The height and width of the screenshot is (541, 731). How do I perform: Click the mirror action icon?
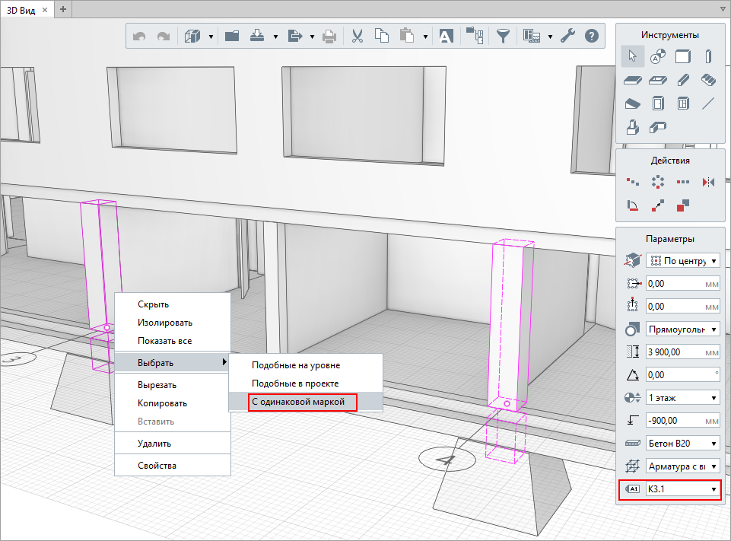pyautogui.click(x=708, y=182)
